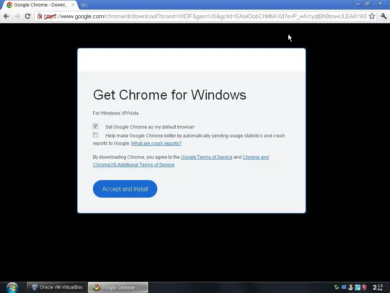Screen dimensions: 390x293
Task: Uncheck Set Google Chrome as default browser
Action: pyautogui.click(x=95, y=126)
